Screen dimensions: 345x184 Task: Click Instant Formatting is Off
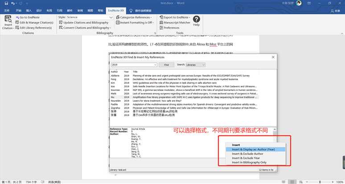coord(135,23)
